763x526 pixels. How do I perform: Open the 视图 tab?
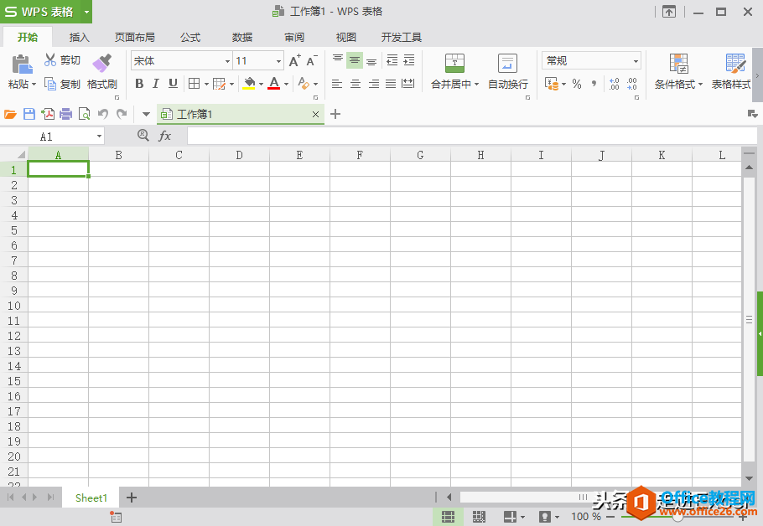click(346, 37)
